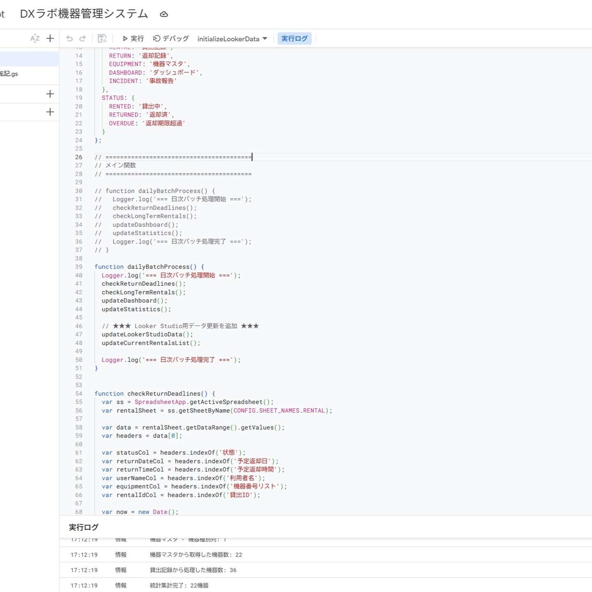Check the cloud save status icon beside the title

[x=164, y=14]
